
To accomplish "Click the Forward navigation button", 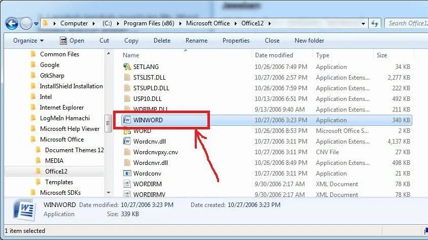I will tap(26, 24).
